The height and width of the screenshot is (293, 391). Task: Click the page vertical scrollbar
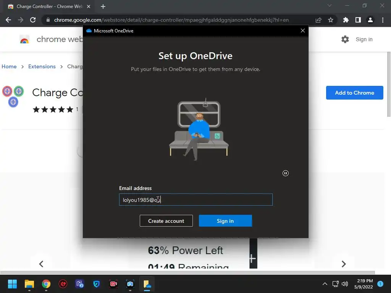point(389,84)
